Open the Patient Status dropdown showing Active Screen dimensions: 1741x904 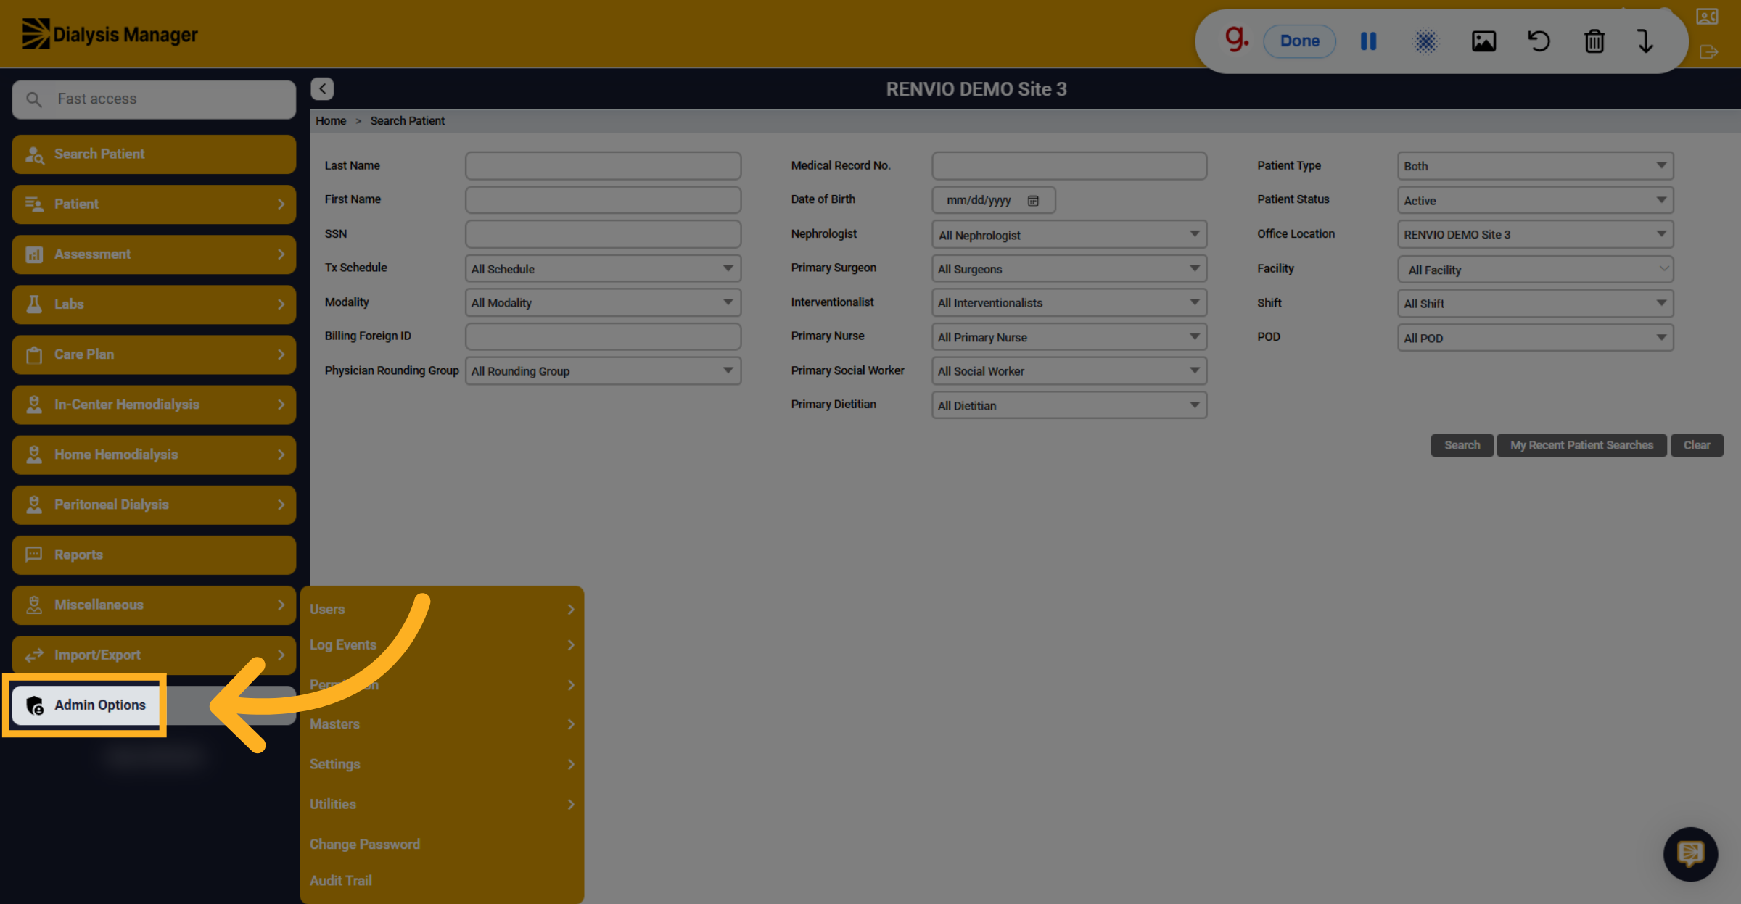click(x=1535, y=201)
